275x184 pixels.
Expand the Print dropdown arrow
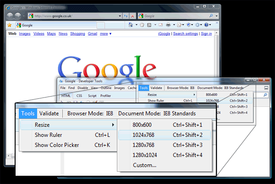click(174, 25)
